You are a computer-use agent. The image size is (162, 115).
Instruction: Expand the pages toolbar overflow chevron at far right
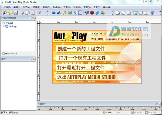pyautogui.click(x=160, y=13)
